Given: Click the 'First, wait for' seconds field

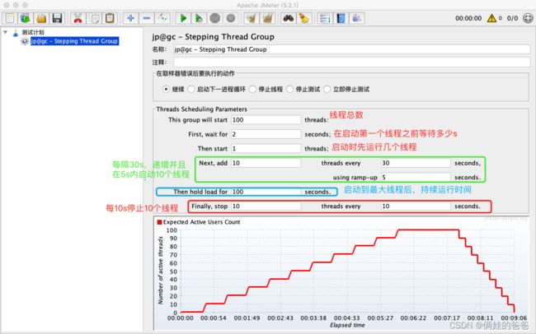Looking at the screenshot, I should coord(266,134).
